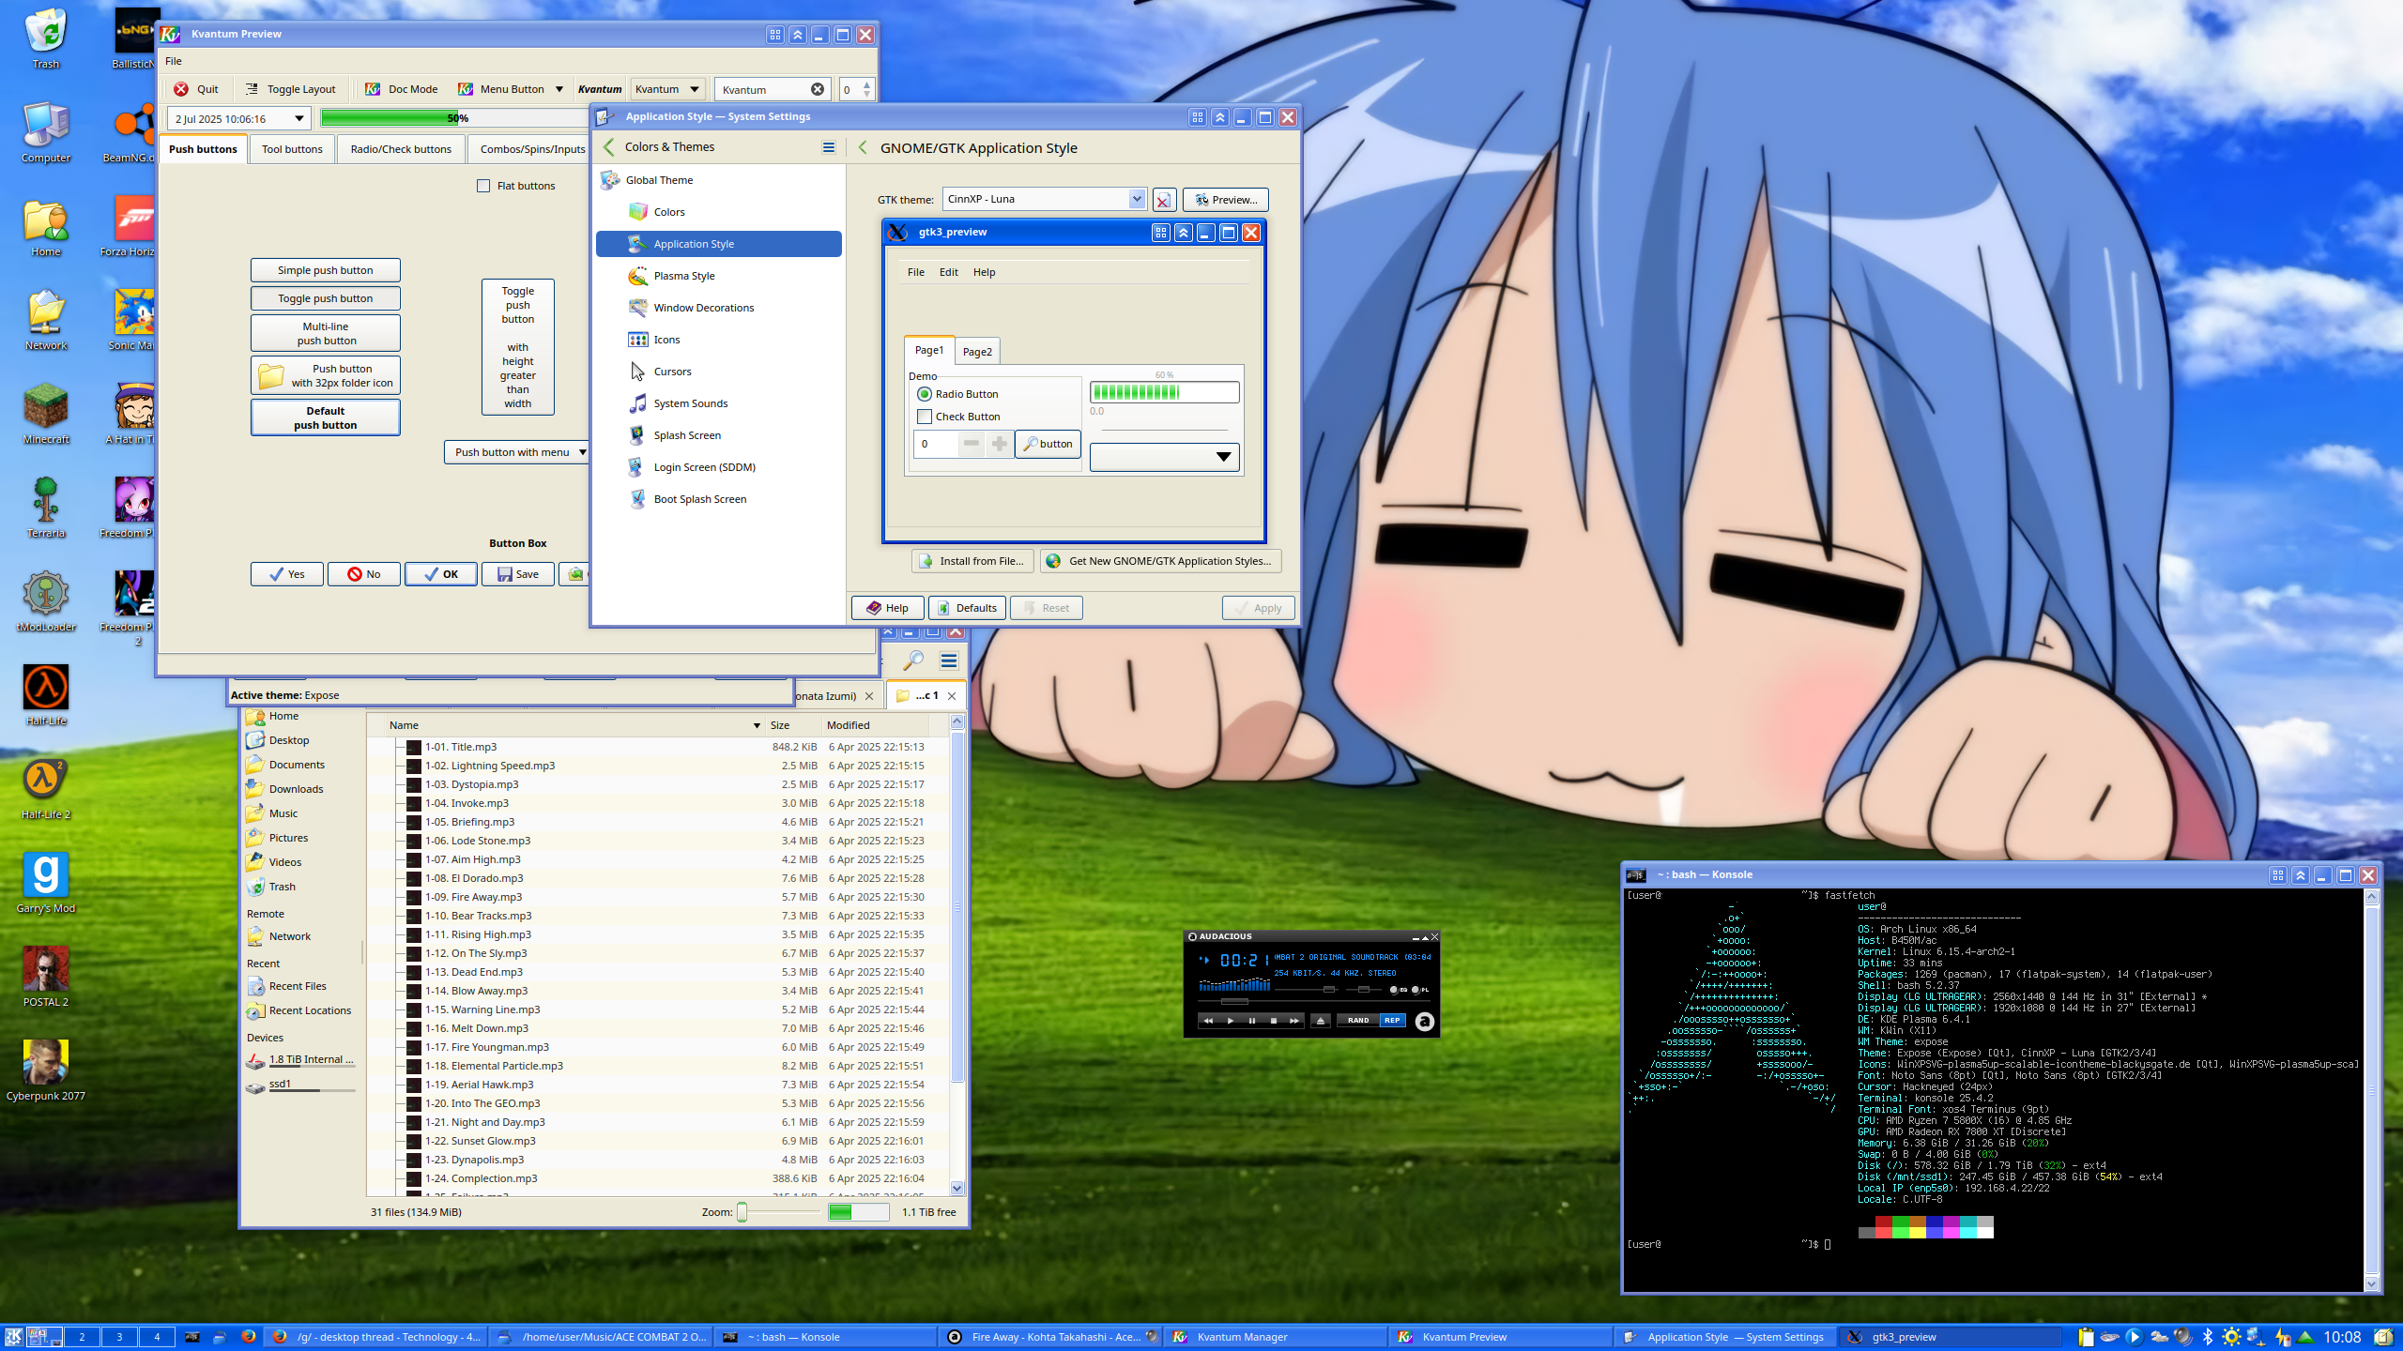
Task: Increment the gtk3_preview spin button with plus
Action: coord(999,444)
